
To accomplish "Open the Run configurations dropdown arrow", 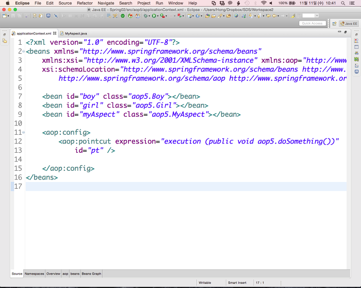I will (x=158, y=16).
